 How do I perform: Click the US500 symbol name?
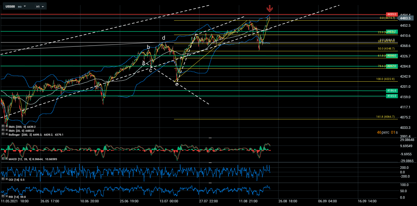click(11, 6)
